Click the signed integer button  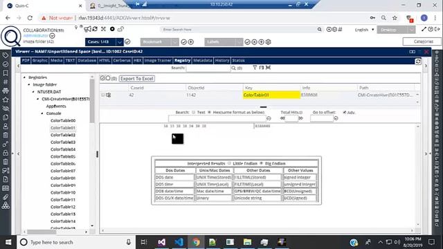click(x=300, y=177)
